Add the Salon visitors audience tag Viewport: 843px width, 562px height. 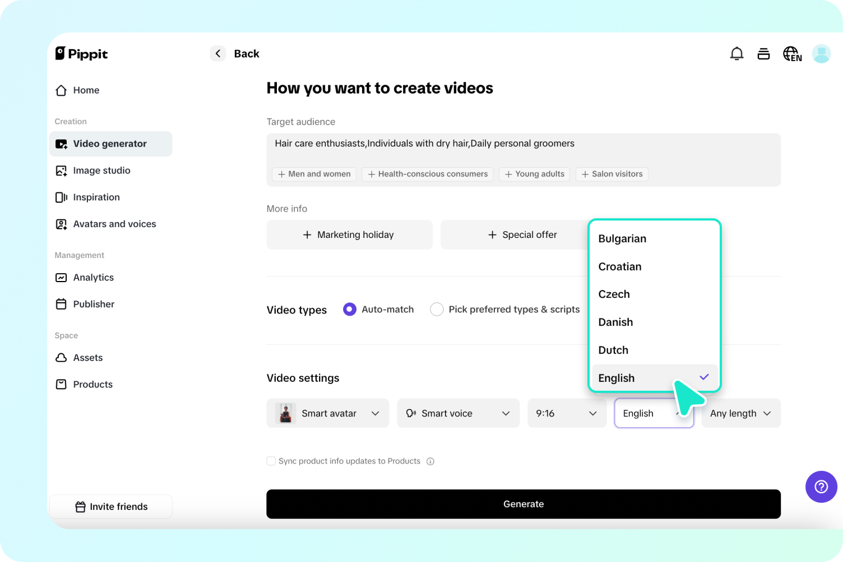pyautogui.click(x=612, y=174)
